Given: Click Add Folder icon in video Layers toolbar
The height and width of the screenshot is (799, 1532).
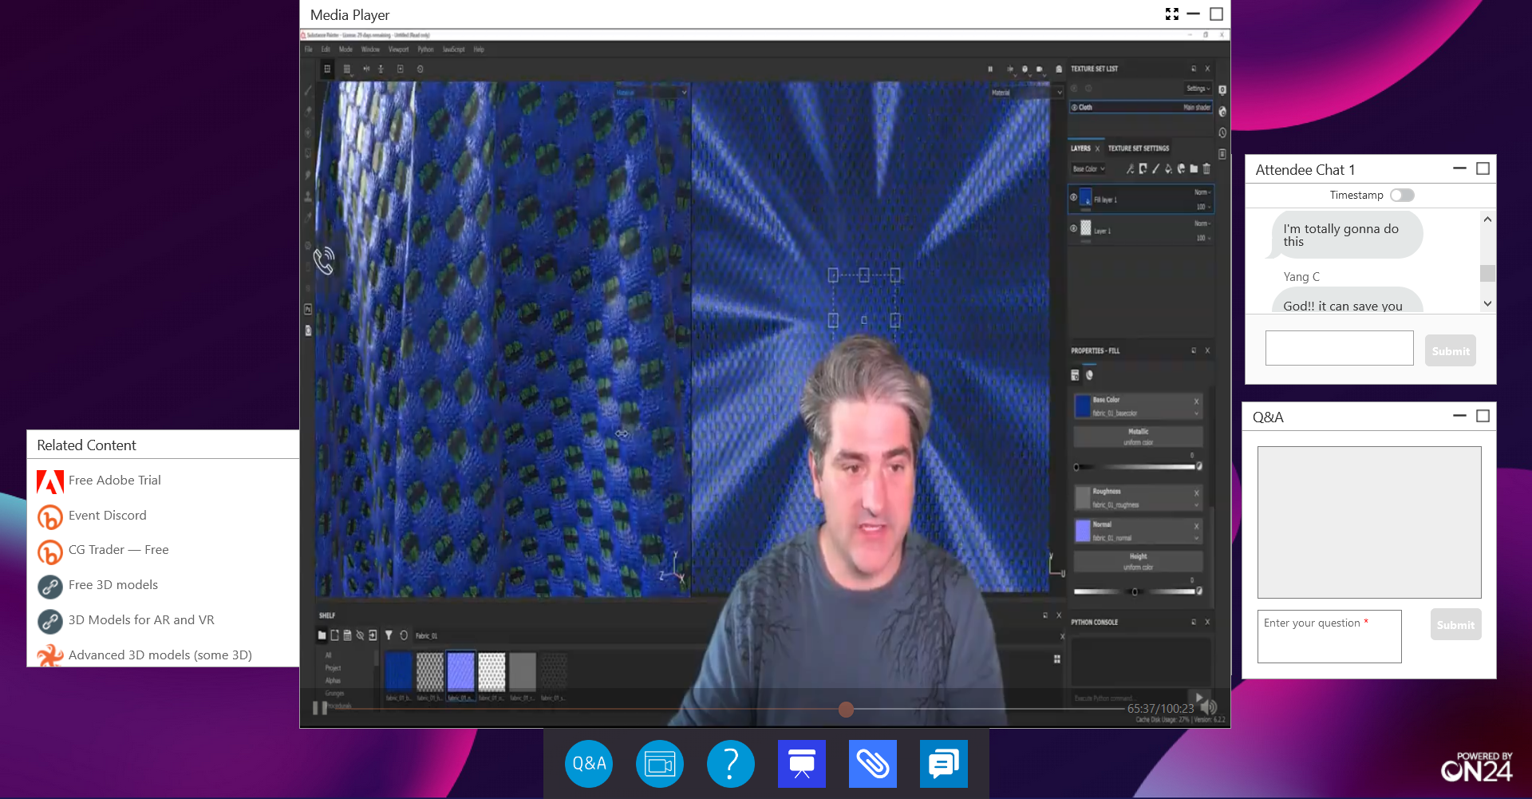Looking at the screenshot, I should point(1194,169).
